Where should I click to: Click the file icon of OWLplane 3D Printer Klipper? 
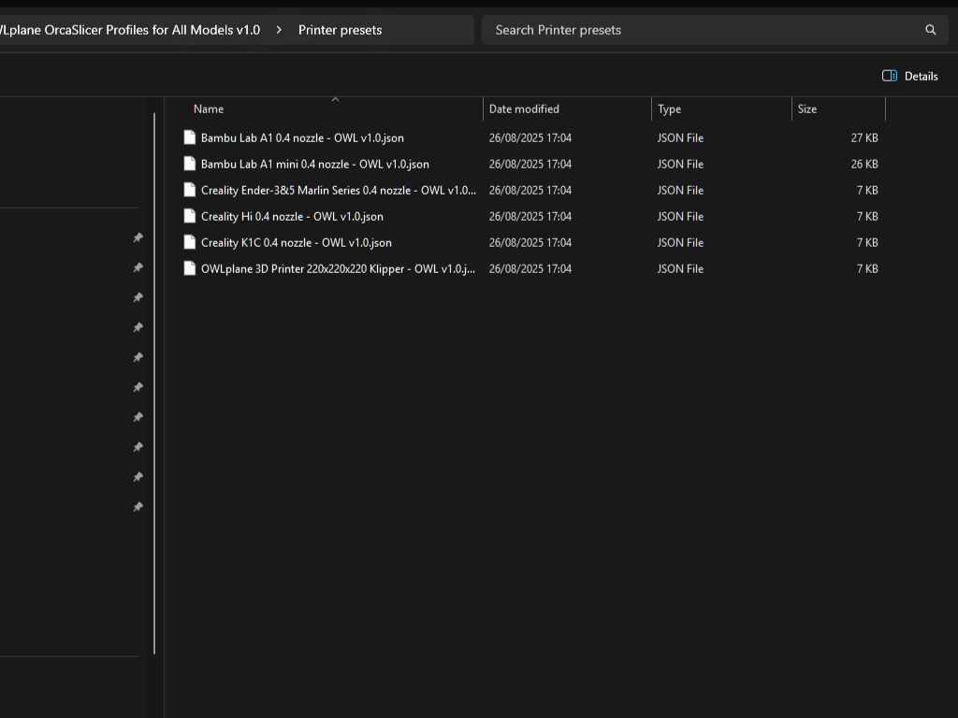190,268
